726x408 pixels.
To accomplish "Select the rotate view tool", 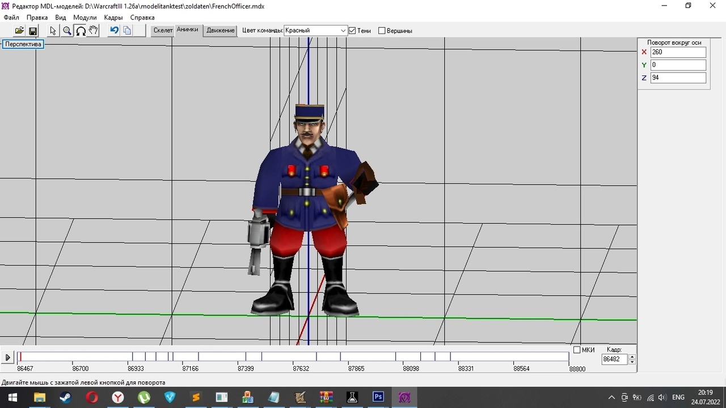I will point(81,31).
